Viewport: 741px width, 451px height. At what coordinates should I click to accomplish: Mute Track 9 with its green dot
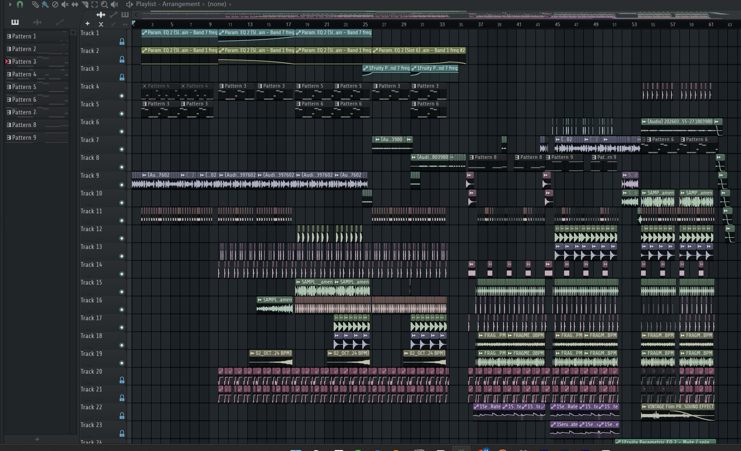pyautogui.click(x=122, y=185)
